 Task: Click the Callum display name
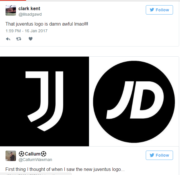(32, 154)
